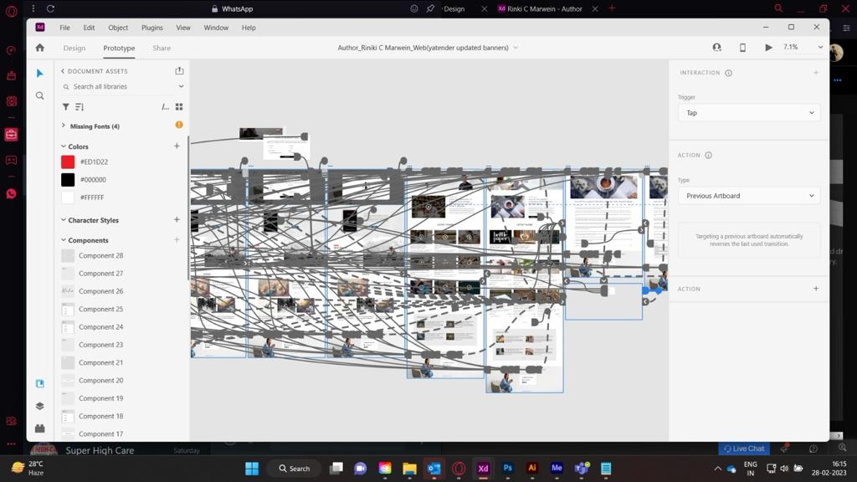Viewport: 857px width, 482px height.
Task: Add a new character style
Action: [x=177, y=220]
